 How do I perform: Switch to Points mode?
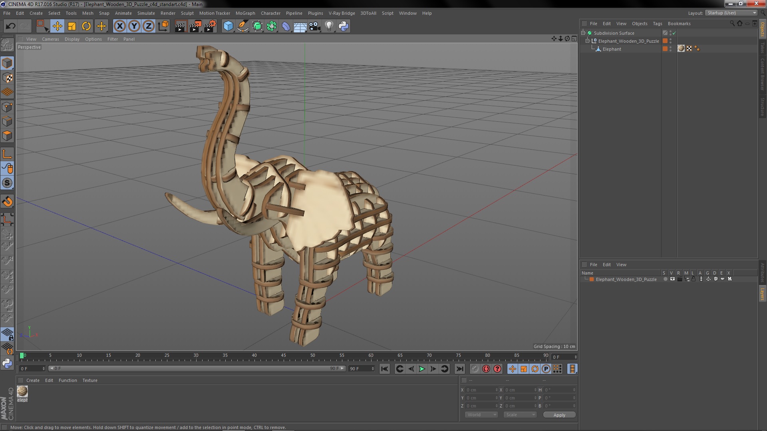click(x=7, y=107)
